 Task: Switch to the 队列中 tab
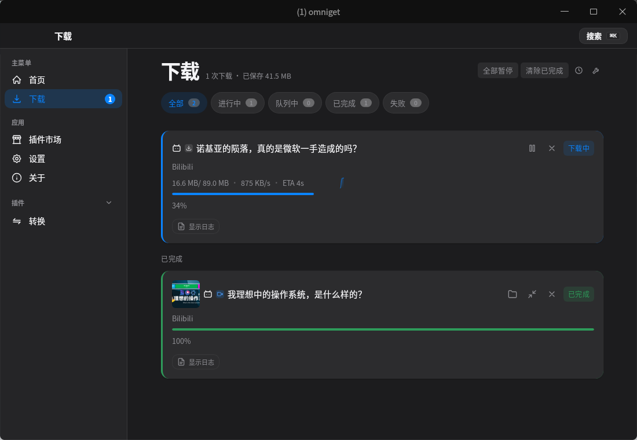[295, 103]
